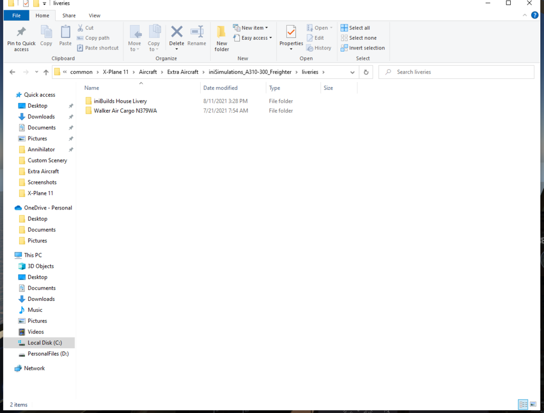Image resolution: width=544 pixels, height=413 pixels.
Task: Select all items using Select all
Action: pos(356,27)
